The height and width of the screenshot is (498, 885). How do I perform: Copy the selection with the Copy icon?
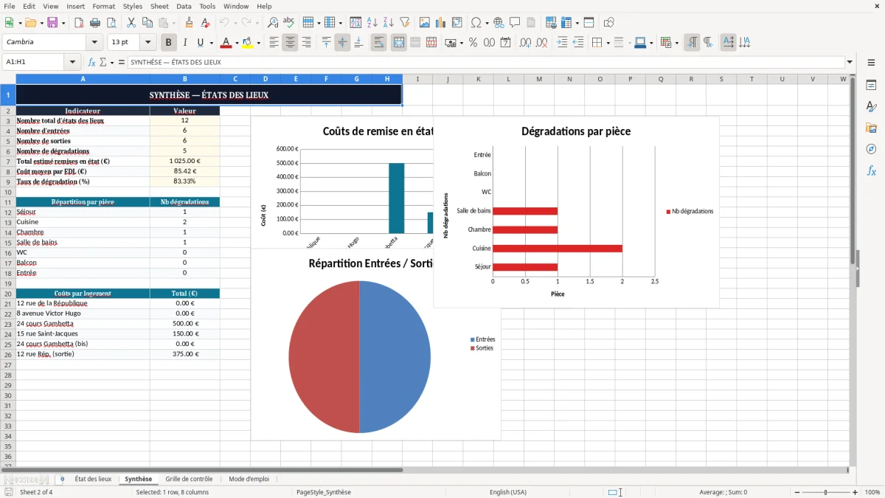click(x=147, y=23)
